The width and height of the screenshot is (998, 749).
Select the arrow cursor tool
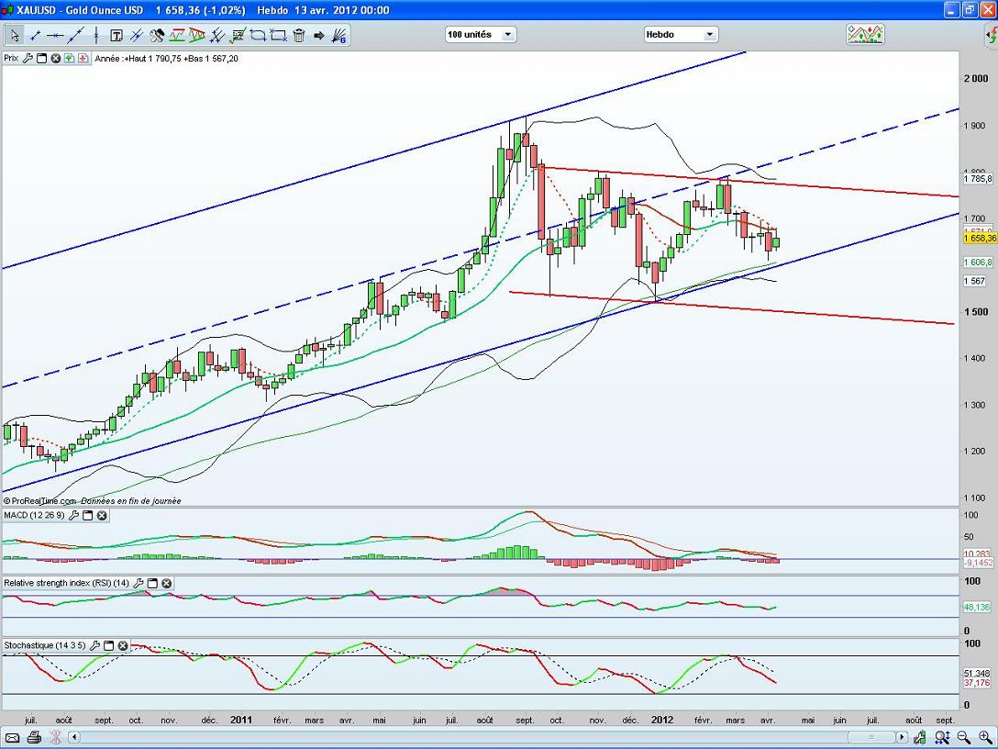click(15, 36)
